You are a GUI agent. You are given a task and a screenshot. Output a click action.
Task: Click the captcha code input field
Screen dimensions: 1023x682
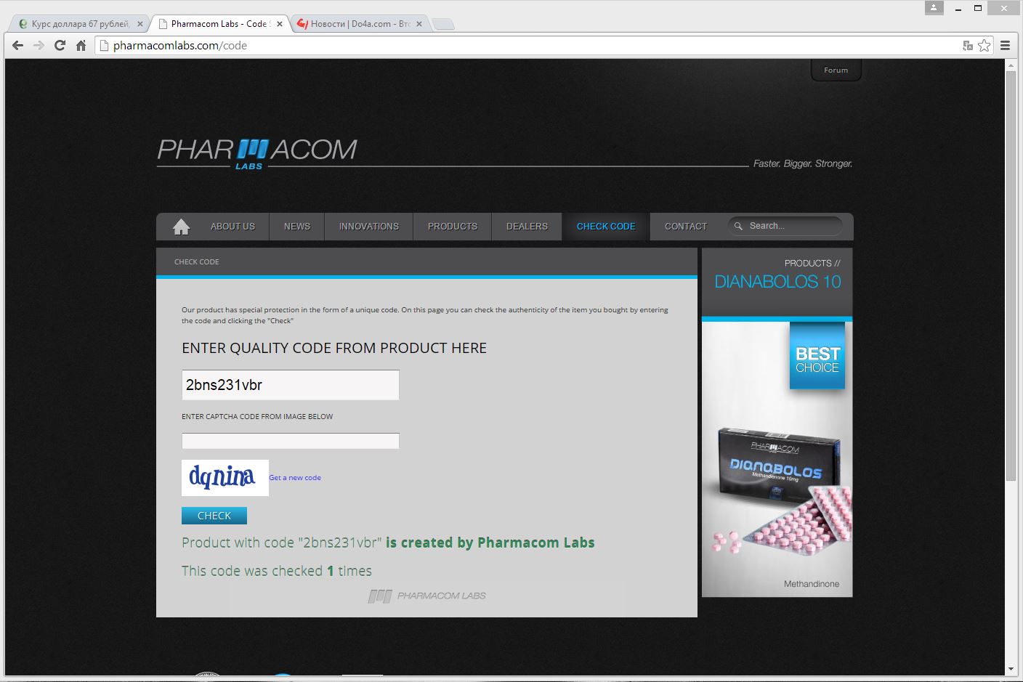pyautogui.click(x=290, y=441)
